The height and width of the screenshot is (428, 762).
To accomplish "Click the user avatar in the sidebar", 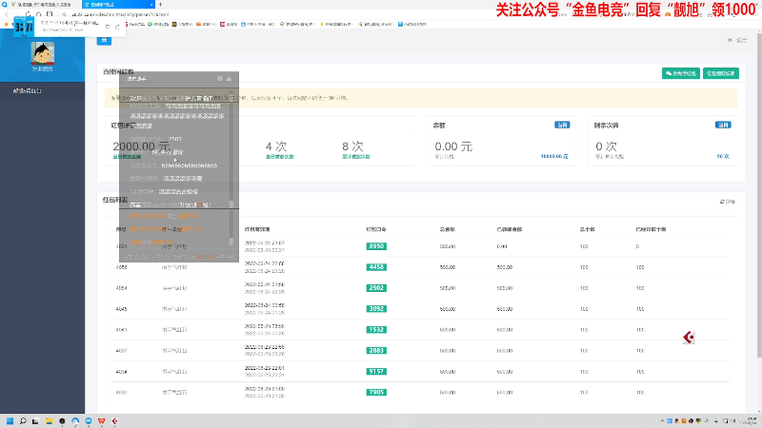I will [43, 53].
